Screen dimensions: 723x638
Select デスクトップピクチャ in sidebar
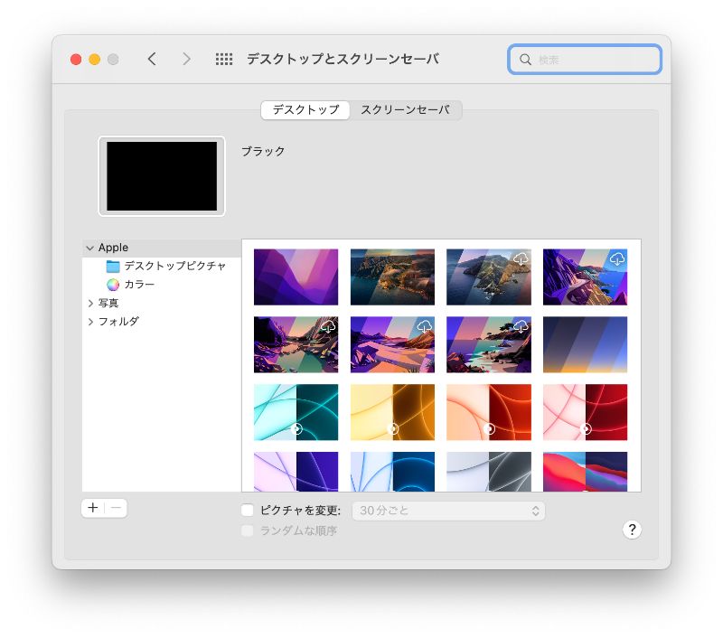pos(162,266)
